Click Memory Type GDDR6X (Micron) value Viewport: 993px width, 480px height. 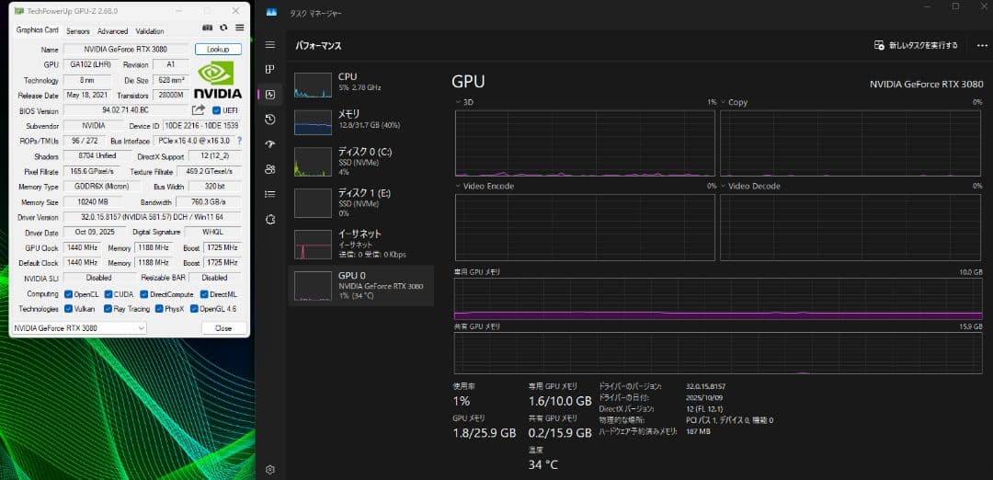(100, 187)
